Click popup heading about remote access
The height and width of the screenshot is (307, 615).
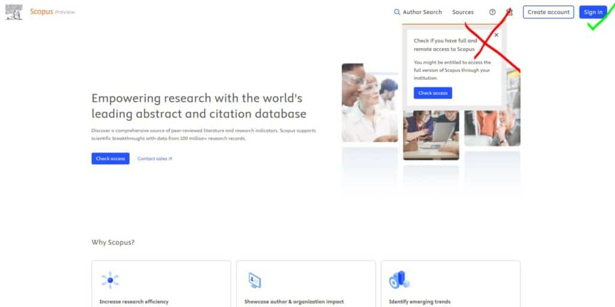[446, 44]
